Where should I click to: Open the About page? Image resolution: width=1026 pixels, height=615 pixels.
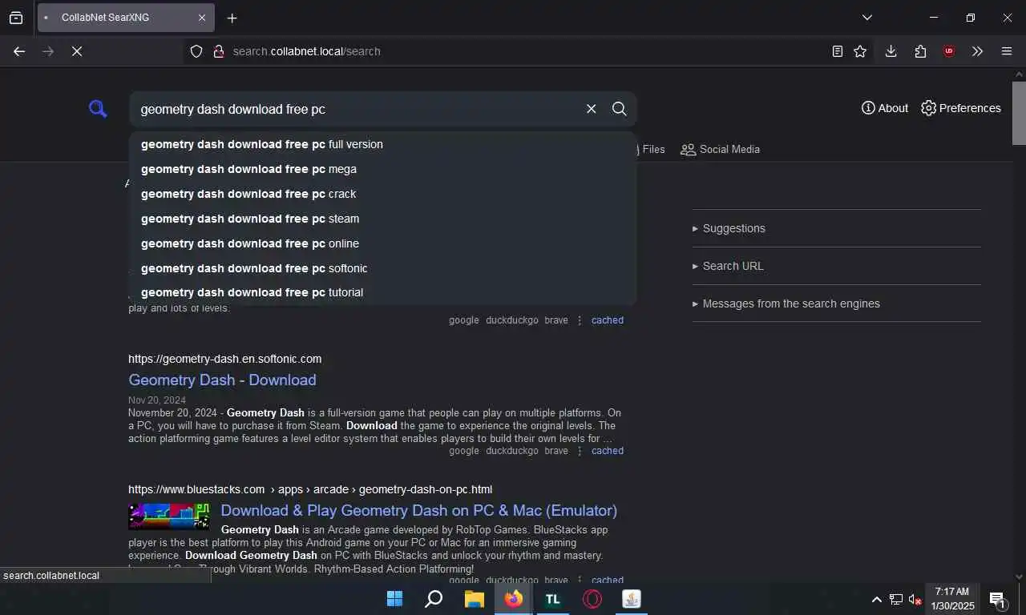click(x=885, y=108)
